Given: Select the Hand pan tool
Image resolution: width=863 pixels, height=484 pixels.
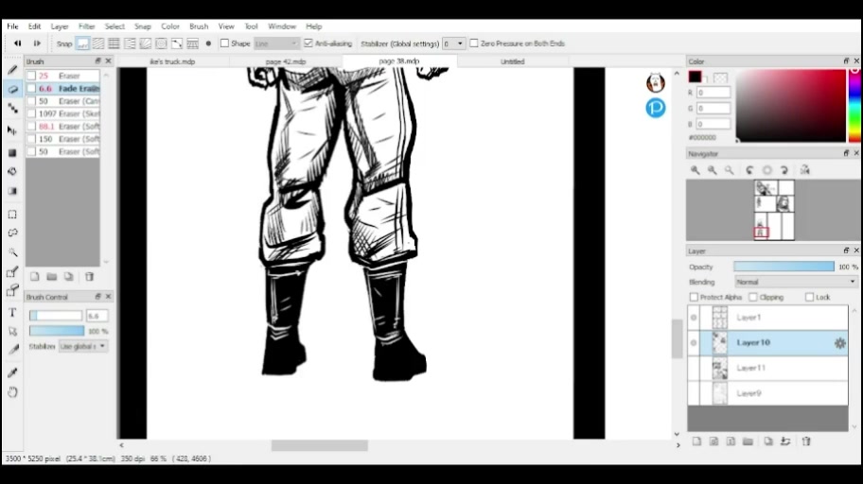Looking at the screenshot, I should tap(12, 392).
